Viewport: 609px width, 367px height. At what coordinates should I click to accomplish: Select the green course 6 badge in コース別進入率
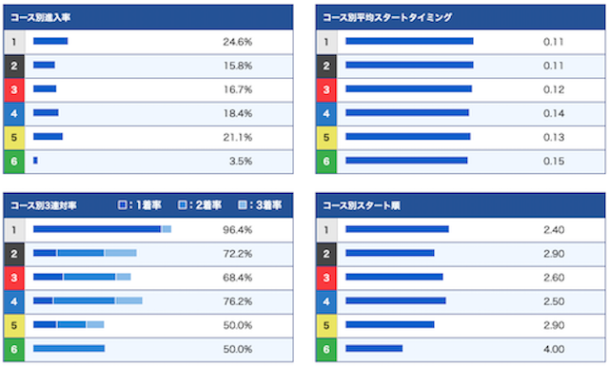click(x=14, y=162)
